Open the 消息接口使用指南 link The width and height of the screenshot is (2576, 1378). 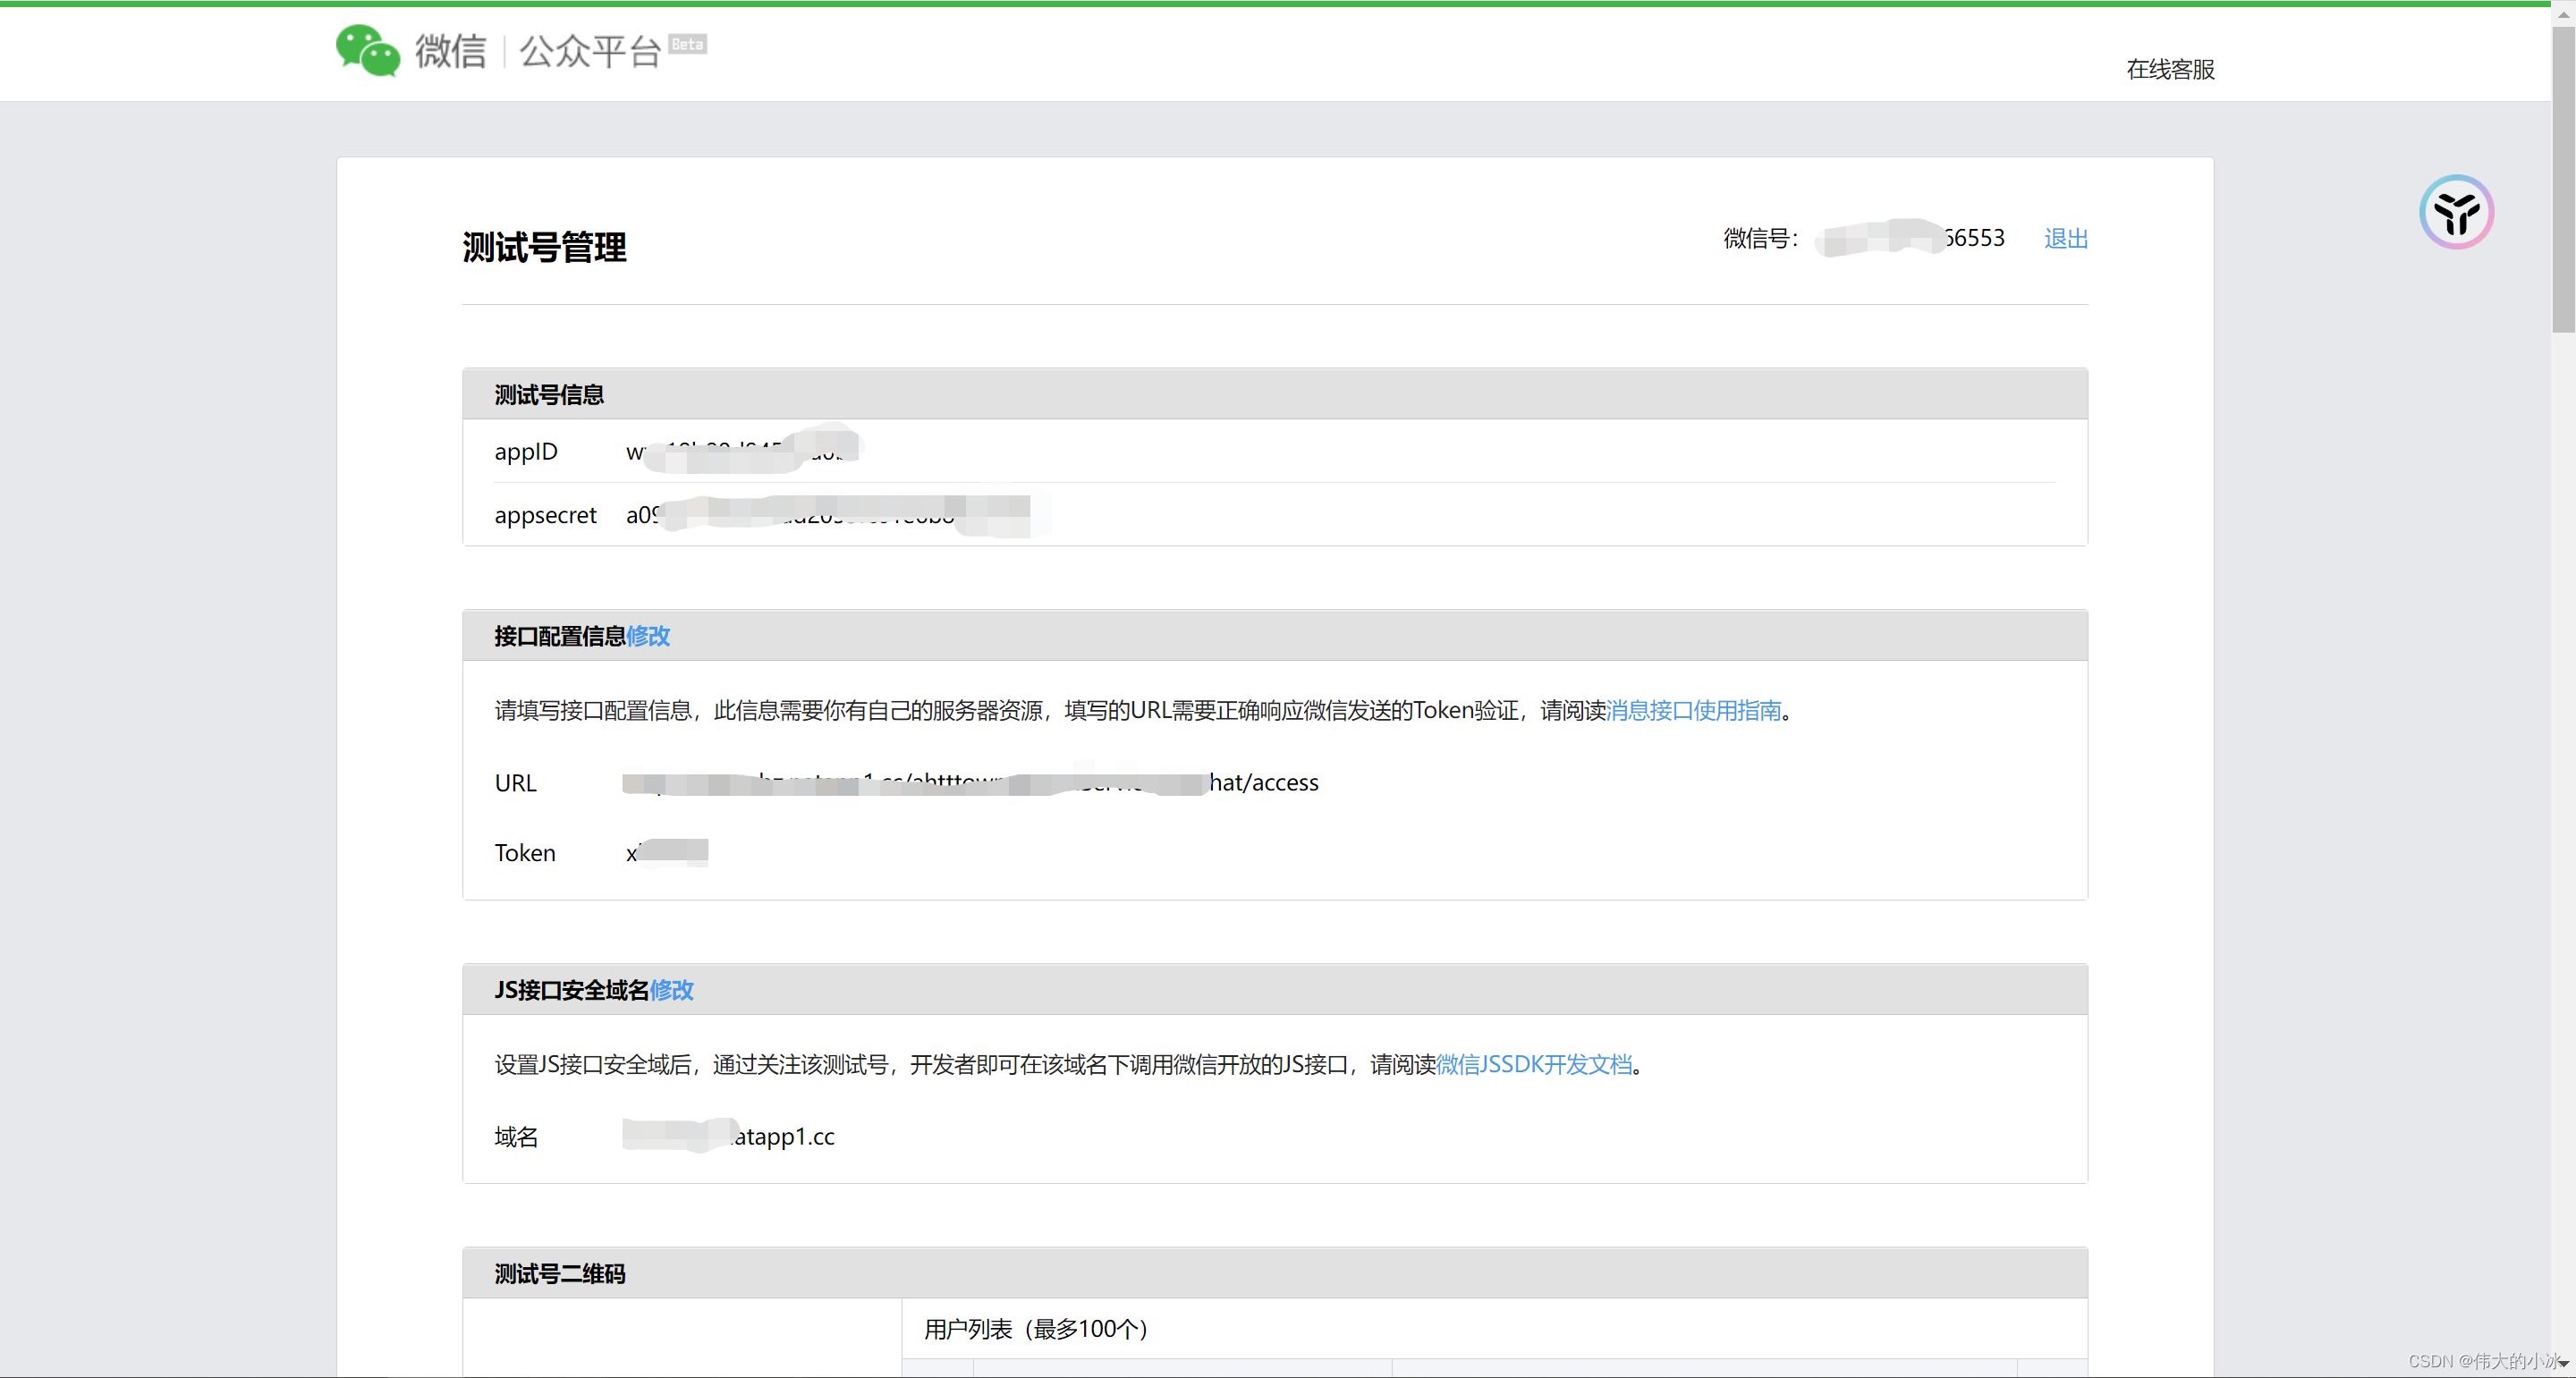1693,710
